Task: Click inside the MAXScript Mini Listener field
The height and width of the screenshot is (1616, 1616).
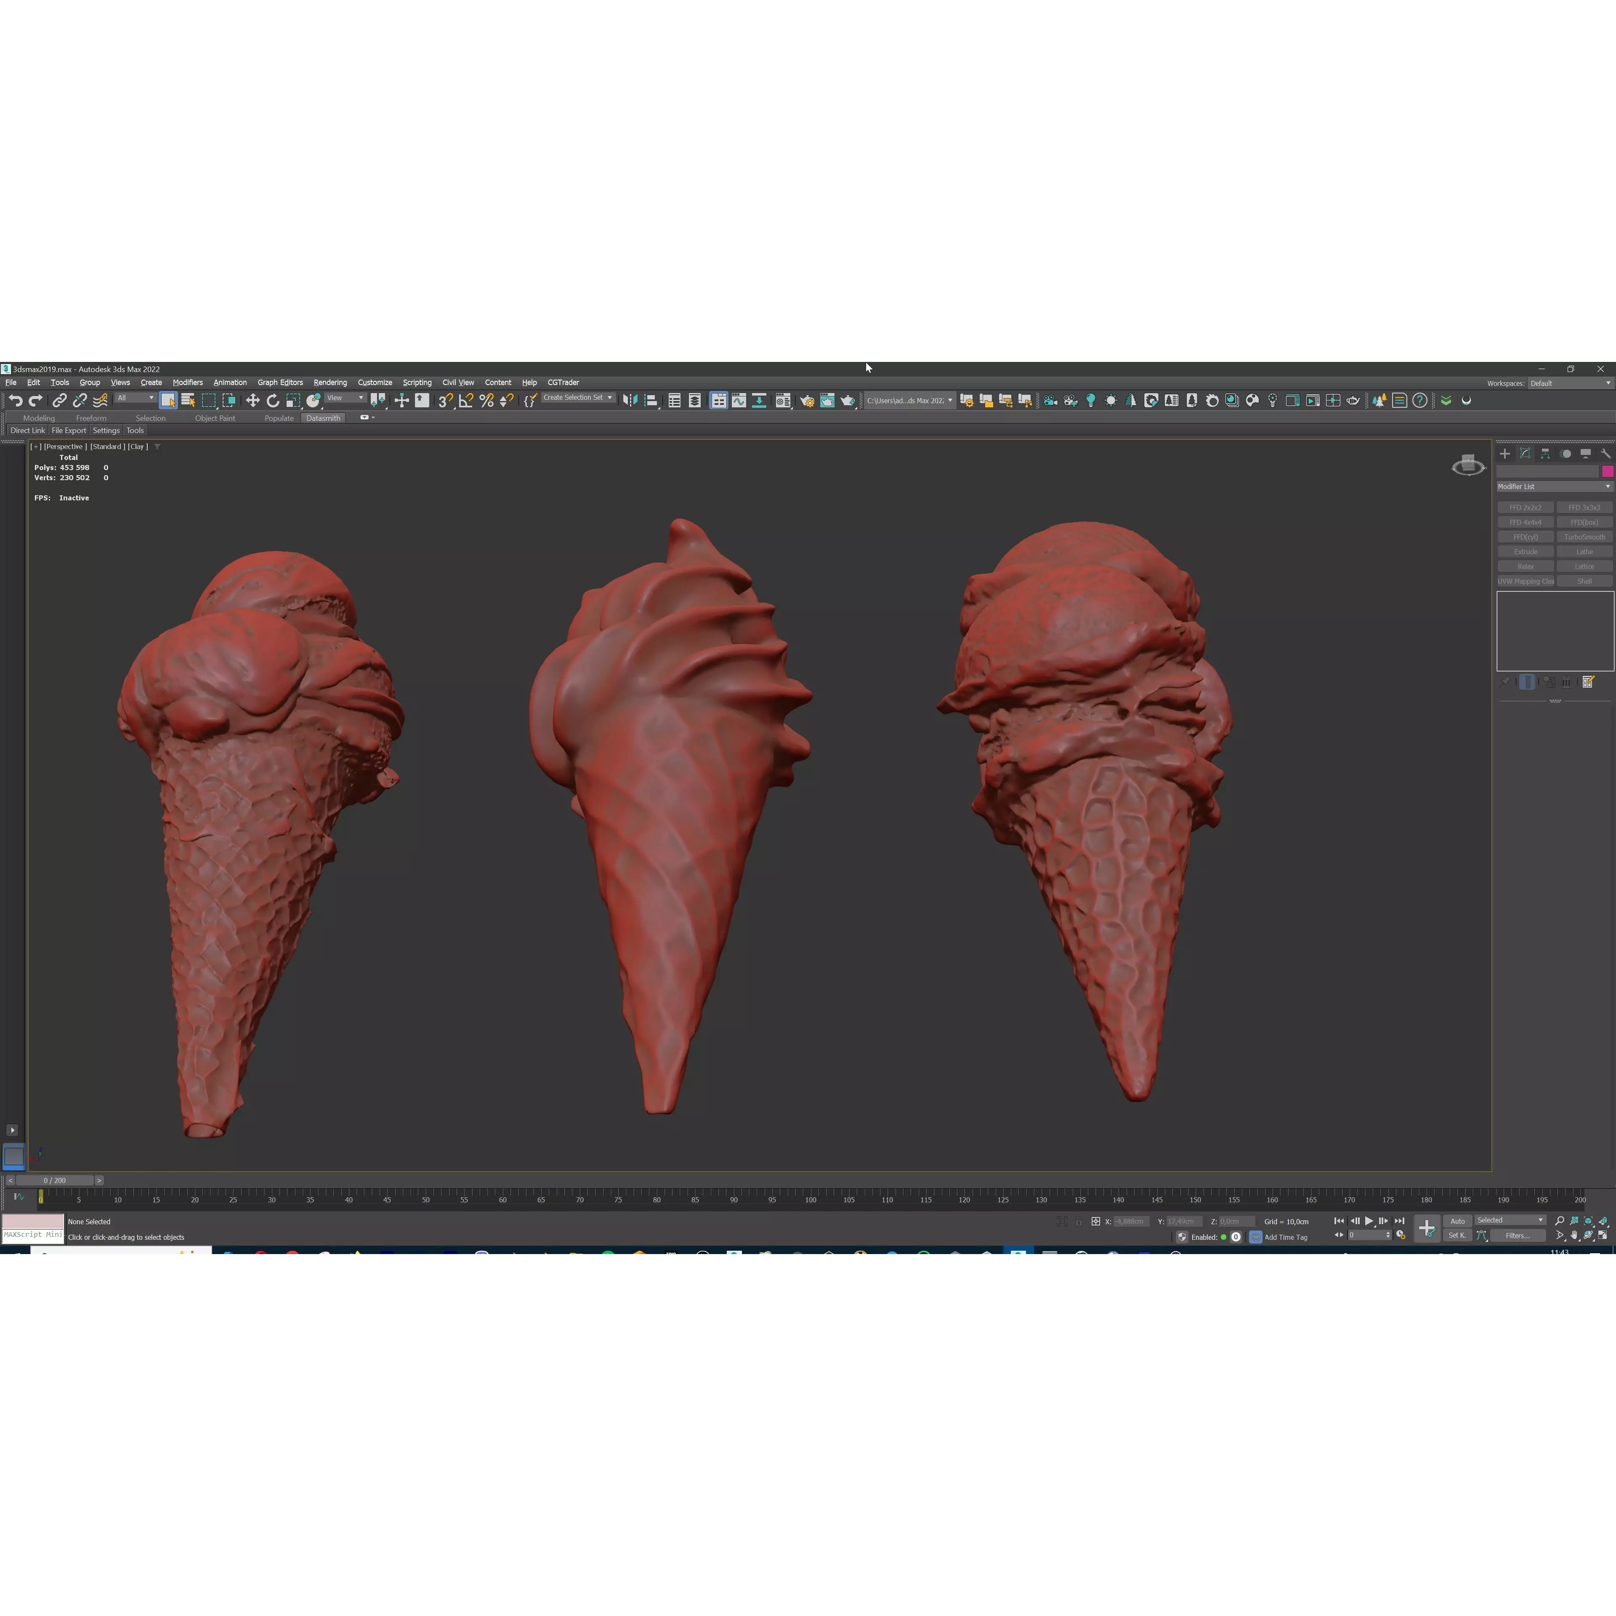Action: click(x=32, y=1235)
